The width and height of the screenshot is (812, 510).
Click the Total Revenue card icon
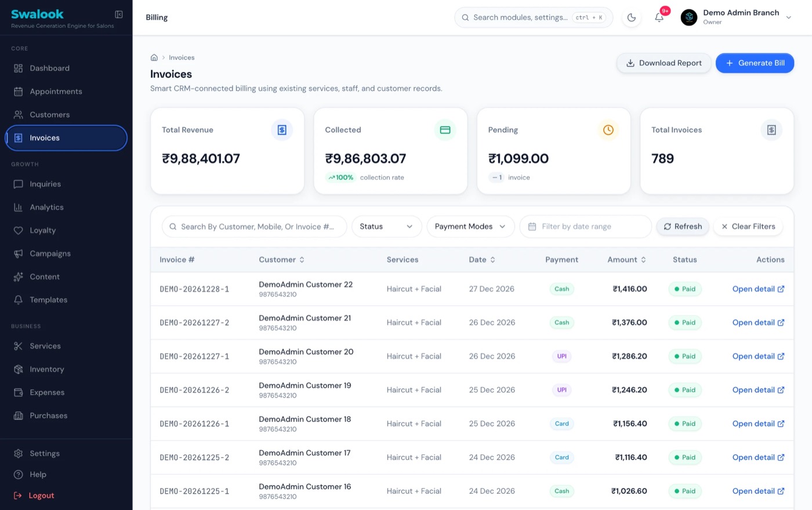[x=282, y=130]
